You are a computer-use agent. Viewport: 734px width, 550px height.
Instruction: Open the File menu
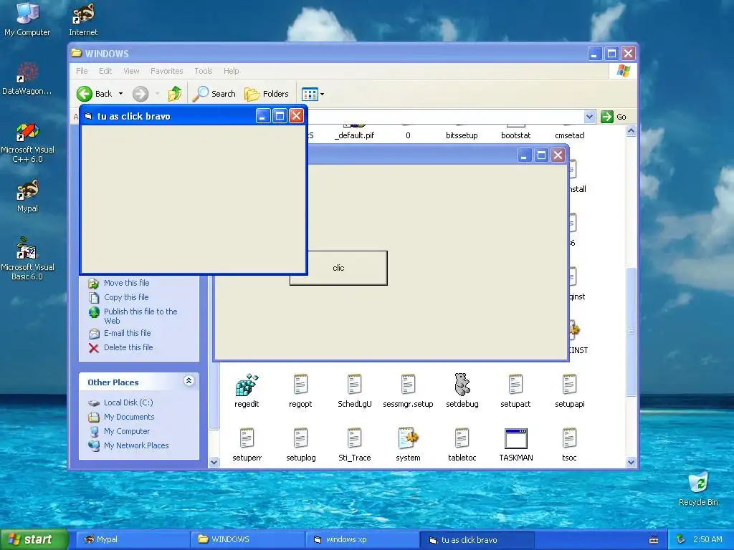pos(82,71)
